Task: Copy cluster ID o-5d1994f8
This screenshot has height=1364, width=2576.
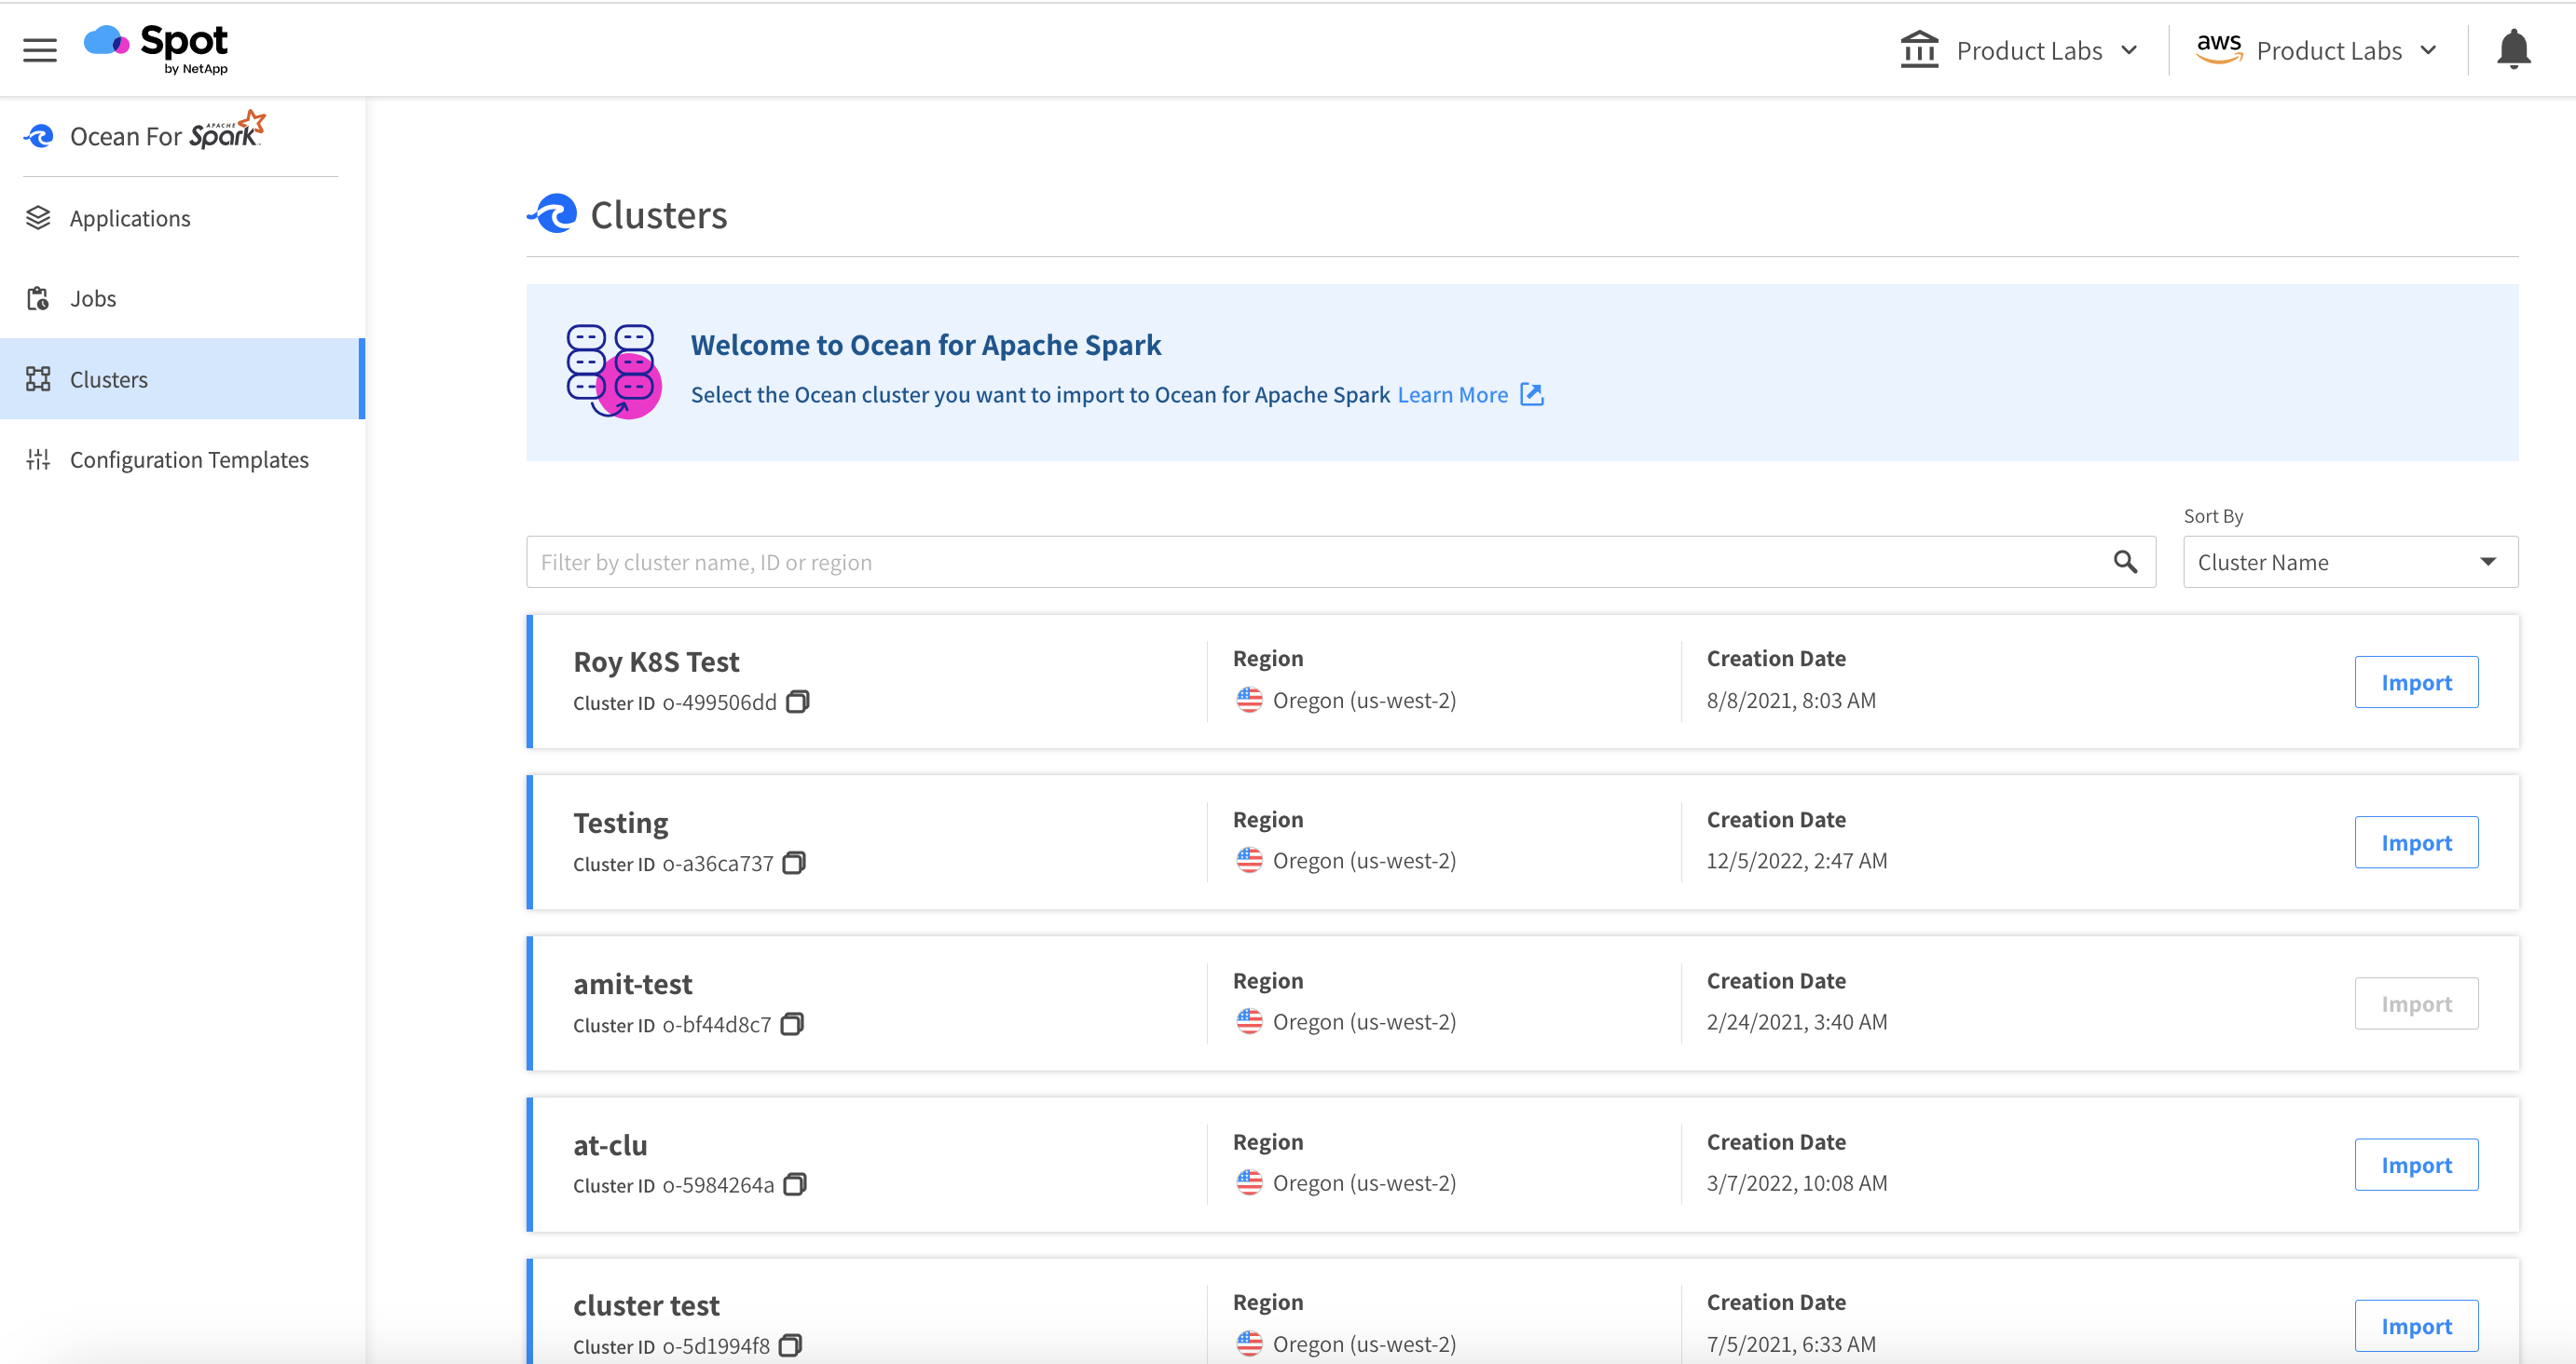Action: pos(790,1346)
